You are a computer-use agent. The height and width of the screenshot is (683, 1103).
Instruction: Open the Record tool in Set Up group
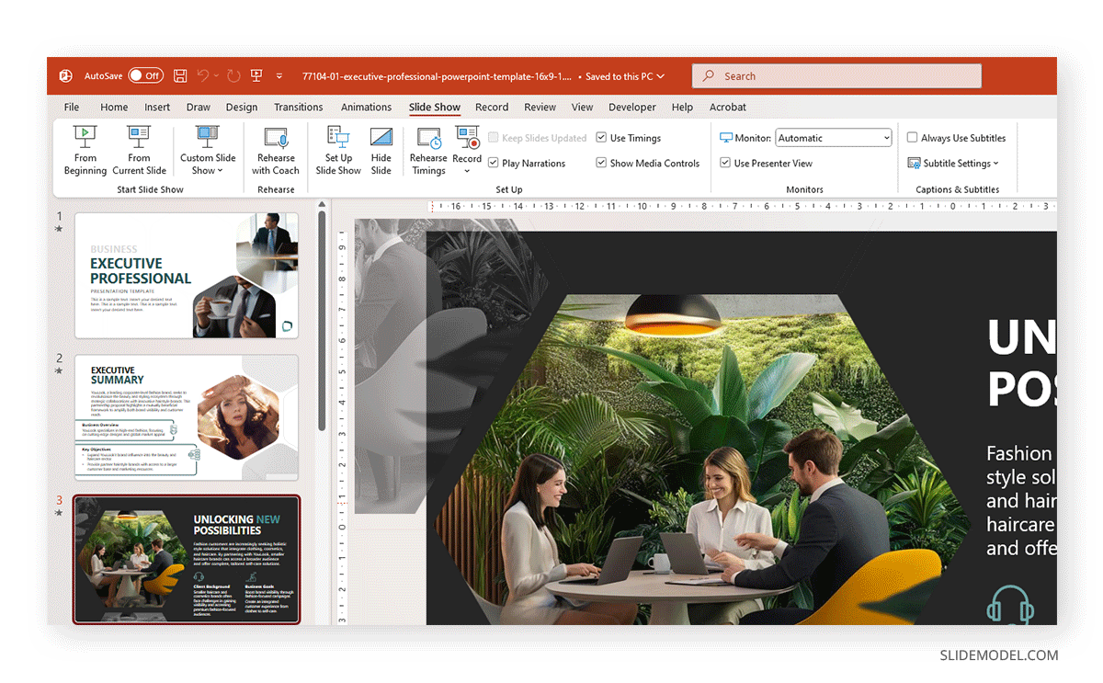coord(467,150)
